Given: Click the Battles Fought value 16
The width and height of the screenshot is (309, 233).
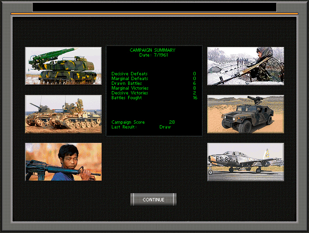Looking at the screenshot, I should 195,98.
